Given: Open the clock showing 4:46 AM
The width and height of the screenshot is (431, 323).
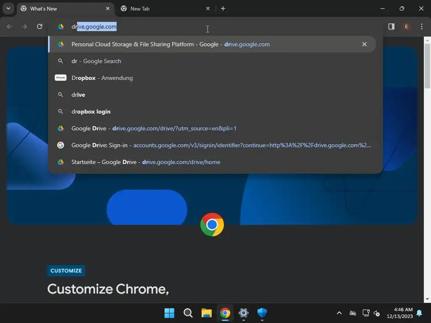Looking at the screenshot, I should coord(400,313).
